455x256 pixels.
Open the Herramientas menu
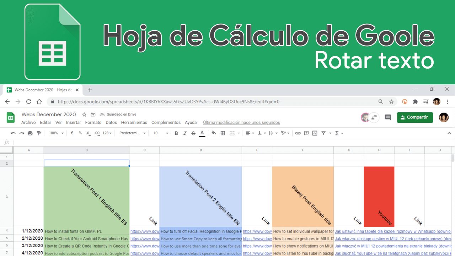(x=134, y=122)
